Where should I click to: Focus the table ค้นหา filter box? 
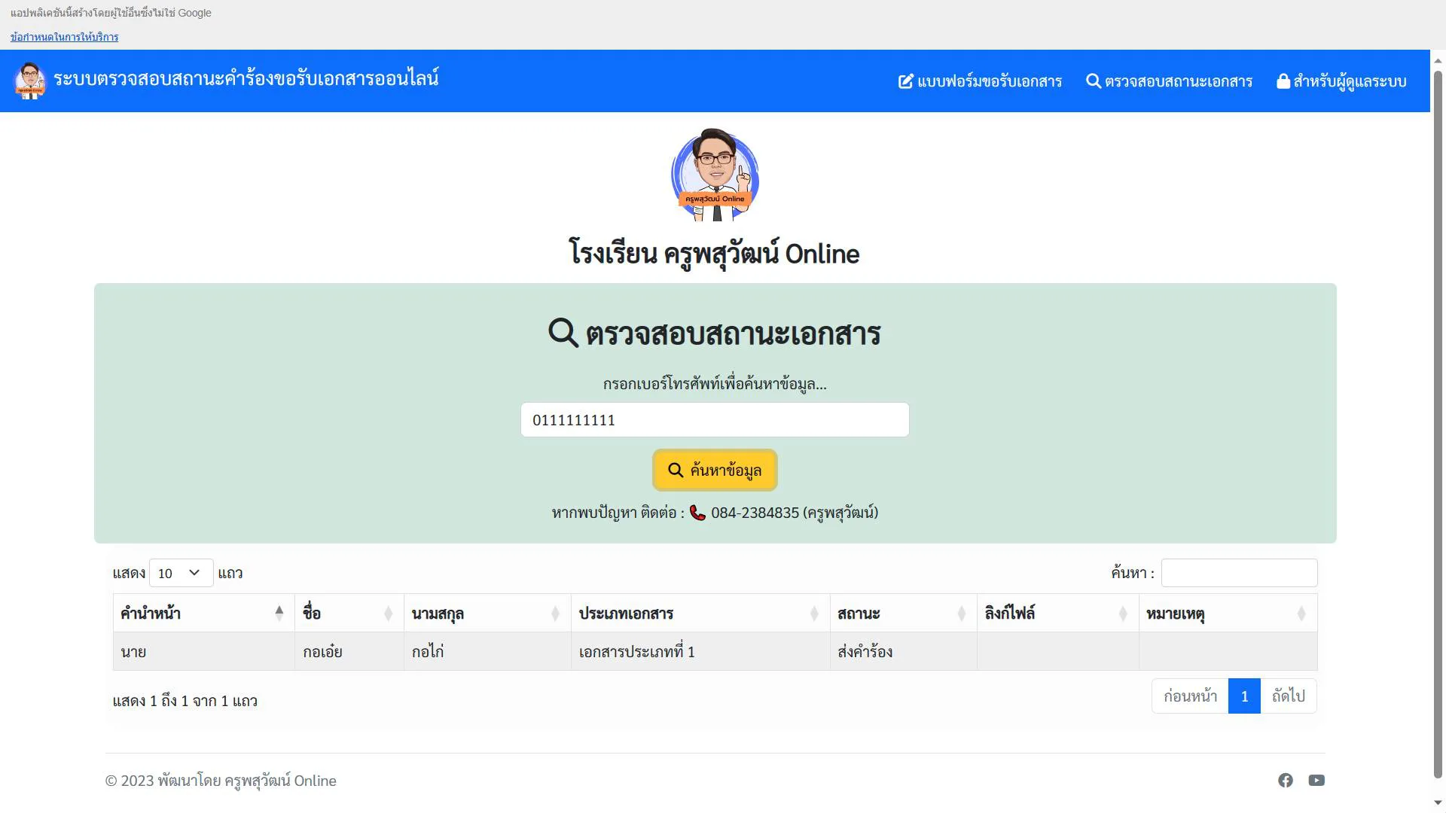pyautogui.click(x=1239, y=573)
